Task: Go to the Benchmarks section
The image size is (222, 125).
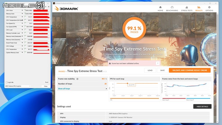Action: (x=172, y=9)
